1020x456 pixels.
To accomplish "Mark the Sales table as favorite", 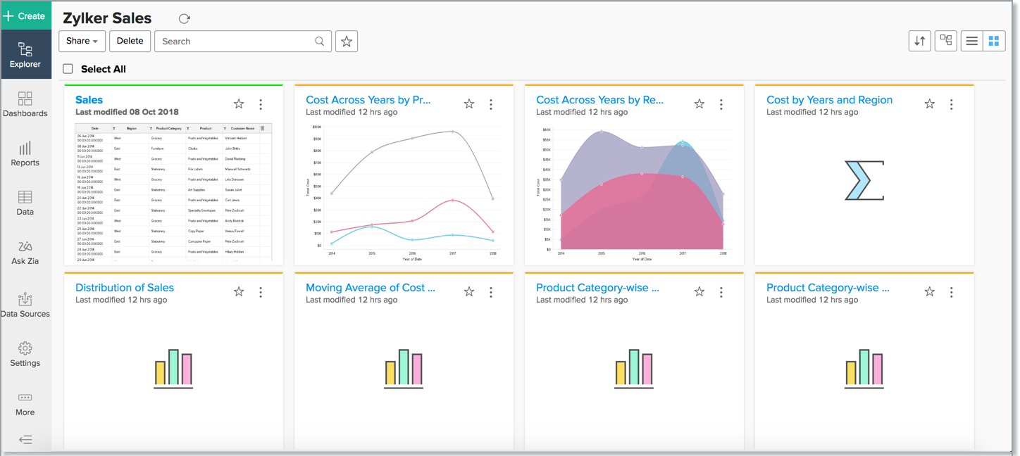I will [x=239, y=104].
